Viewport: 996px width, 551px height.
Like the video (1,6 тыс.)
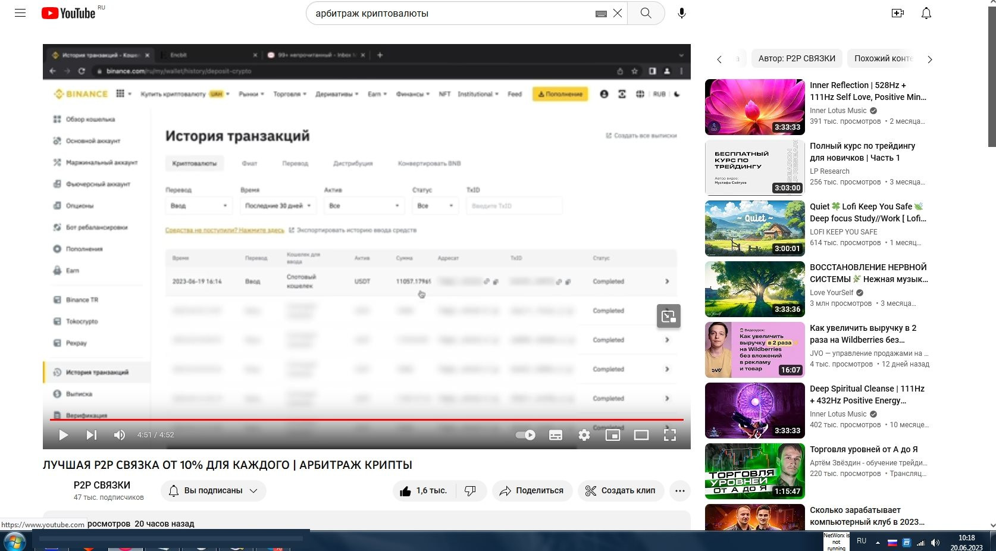(x=424, y=491)
